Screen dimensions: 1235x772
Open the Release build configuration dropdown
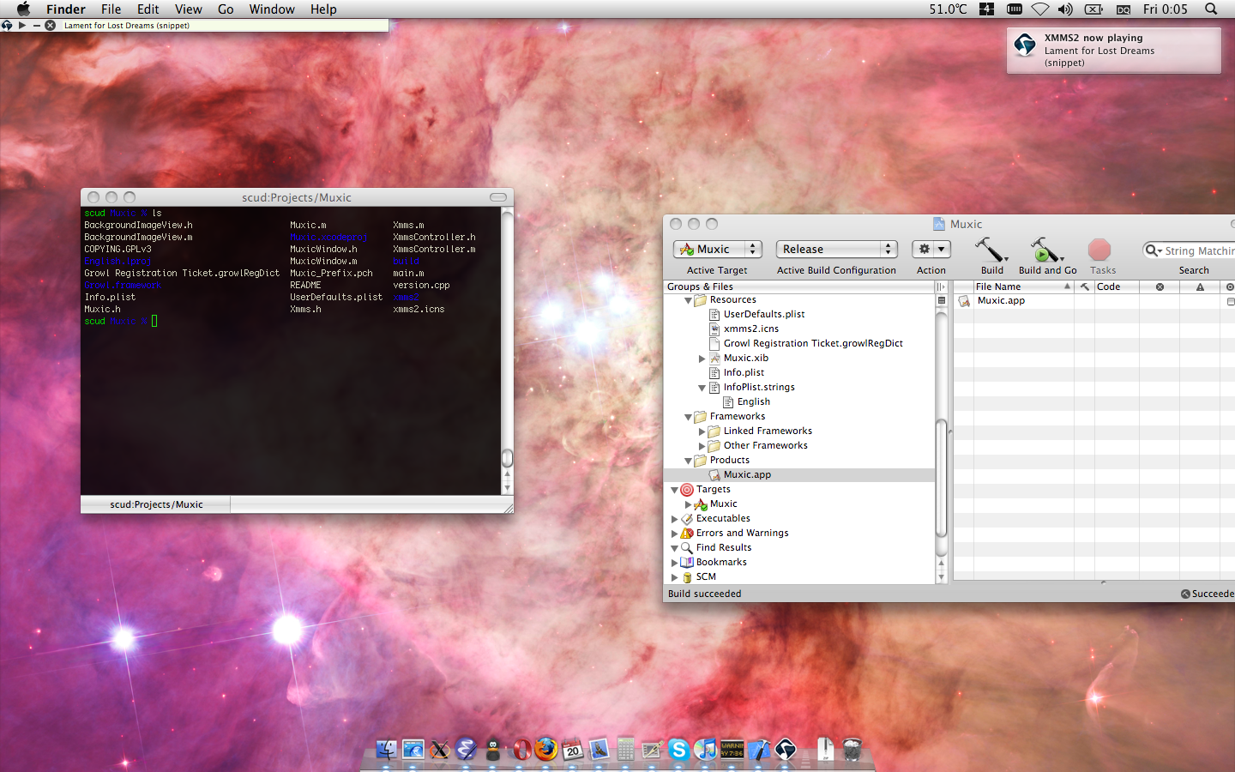click(836, 249)
